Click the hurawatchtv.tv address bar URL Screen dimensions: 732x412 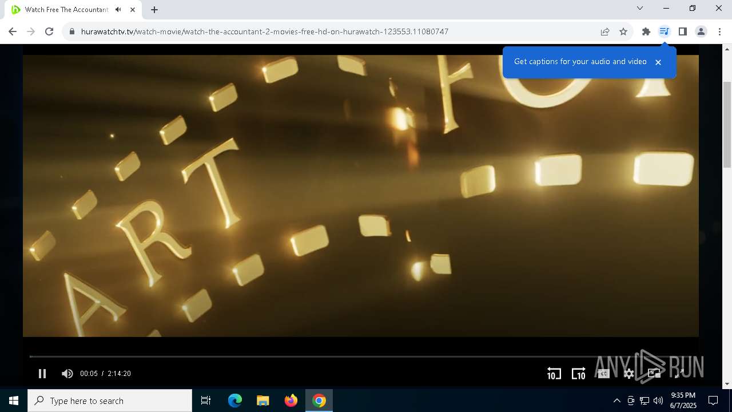coord(264,31)
